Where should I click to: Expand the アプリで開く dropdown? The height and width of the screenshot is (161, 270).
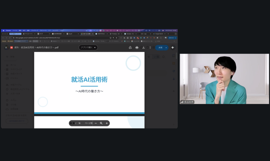click(88, 47)
